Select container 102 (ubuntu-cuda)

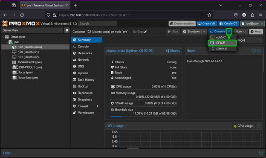[35, 47]
